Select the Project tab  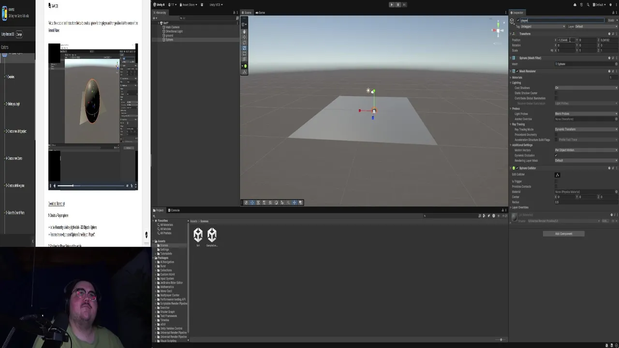(159, 210)
